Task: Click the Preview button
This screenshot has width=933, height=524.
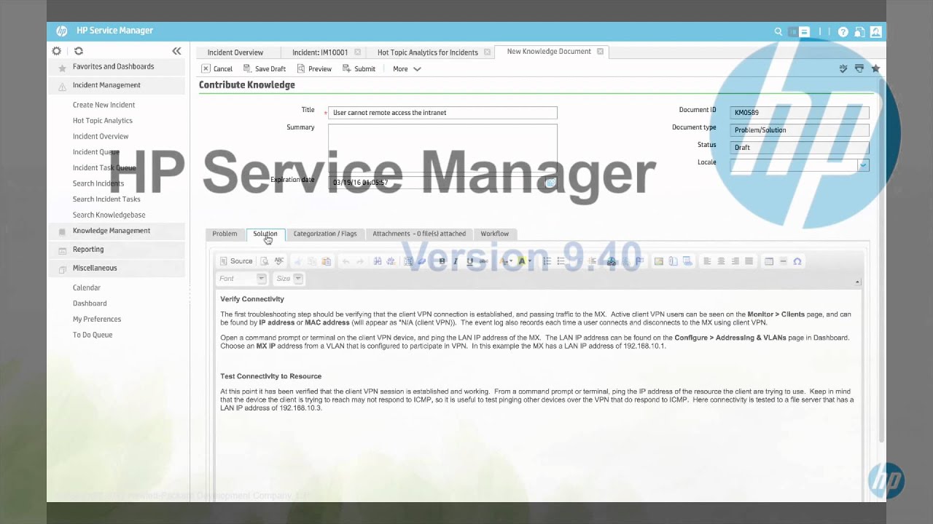Action: [x=314, y=68]
